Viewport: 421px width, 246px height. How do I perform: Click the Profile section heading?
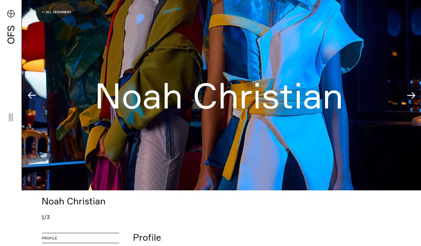click(147, 238)
